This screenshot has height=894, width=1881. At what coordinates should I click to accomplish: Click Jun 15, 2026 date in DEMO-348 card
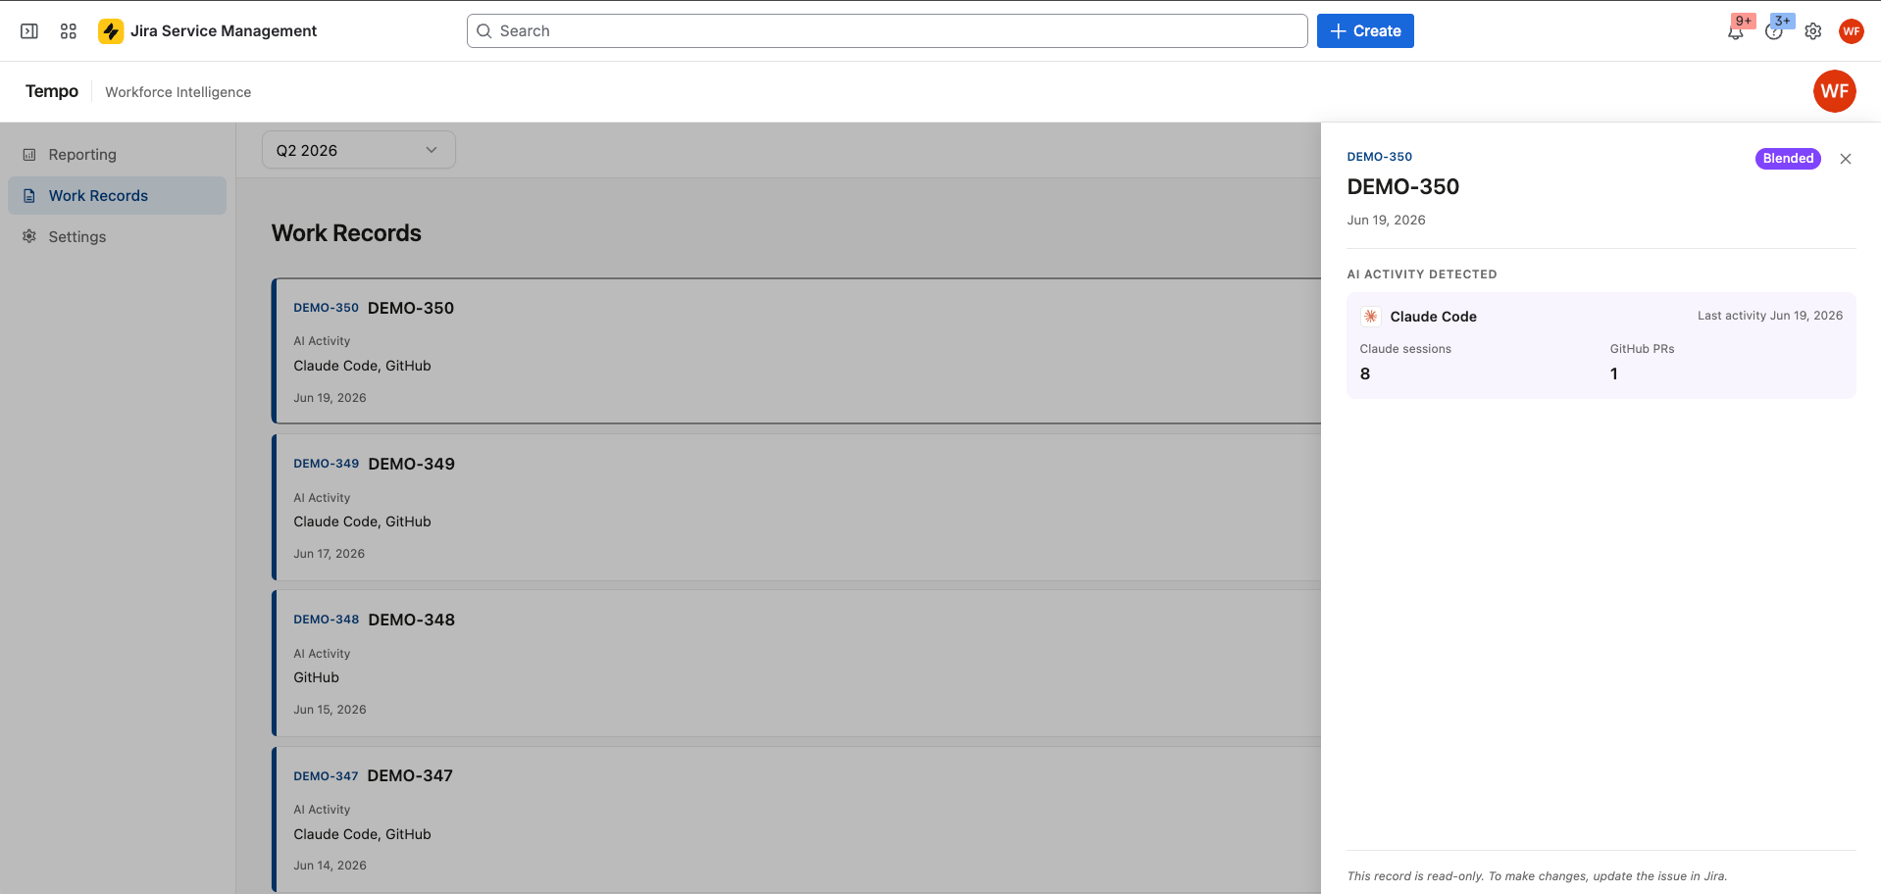point(330,710)
